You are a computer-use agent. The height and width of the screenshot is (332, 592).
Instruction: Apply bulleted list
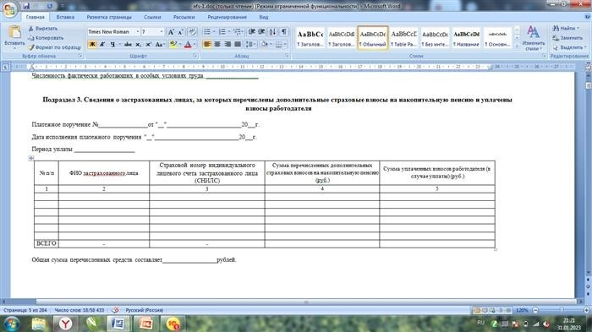click(207, 32)
